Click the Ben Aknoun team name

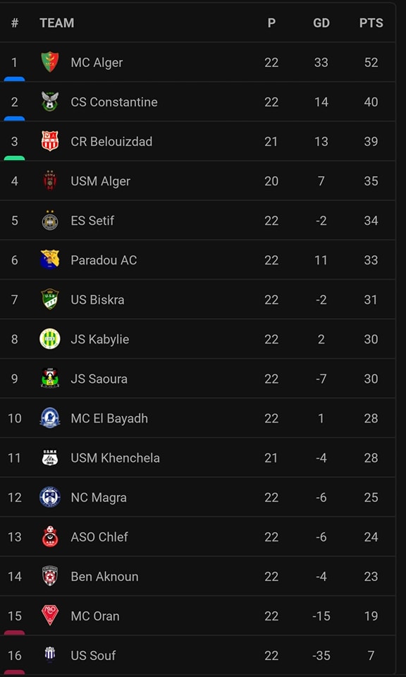click(104, 576)
